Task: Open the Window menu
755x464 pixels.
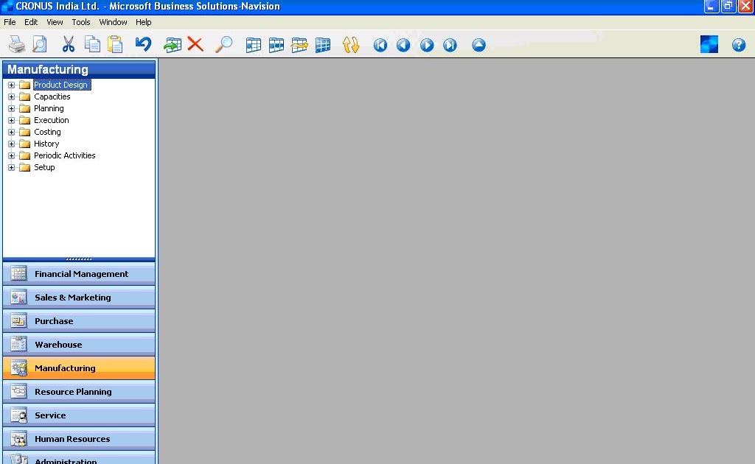Action: [x=113, y=22]
